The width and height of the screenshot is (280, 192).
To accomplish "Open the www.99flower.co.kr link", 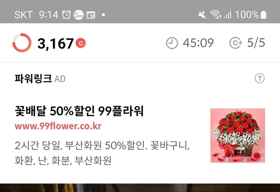I will click(x=58, y=126).
